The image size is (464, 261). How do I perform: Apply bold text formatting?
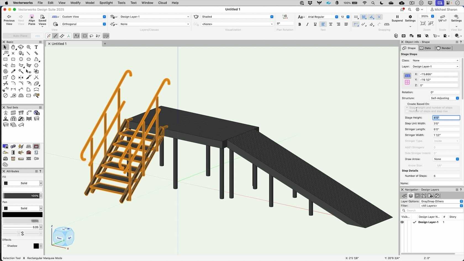pos(299,24)
